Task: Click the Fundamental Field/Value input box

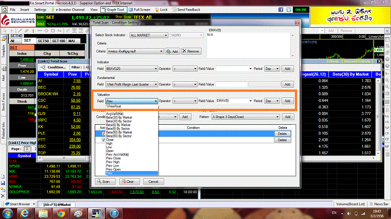Action: tap(232, 84)
